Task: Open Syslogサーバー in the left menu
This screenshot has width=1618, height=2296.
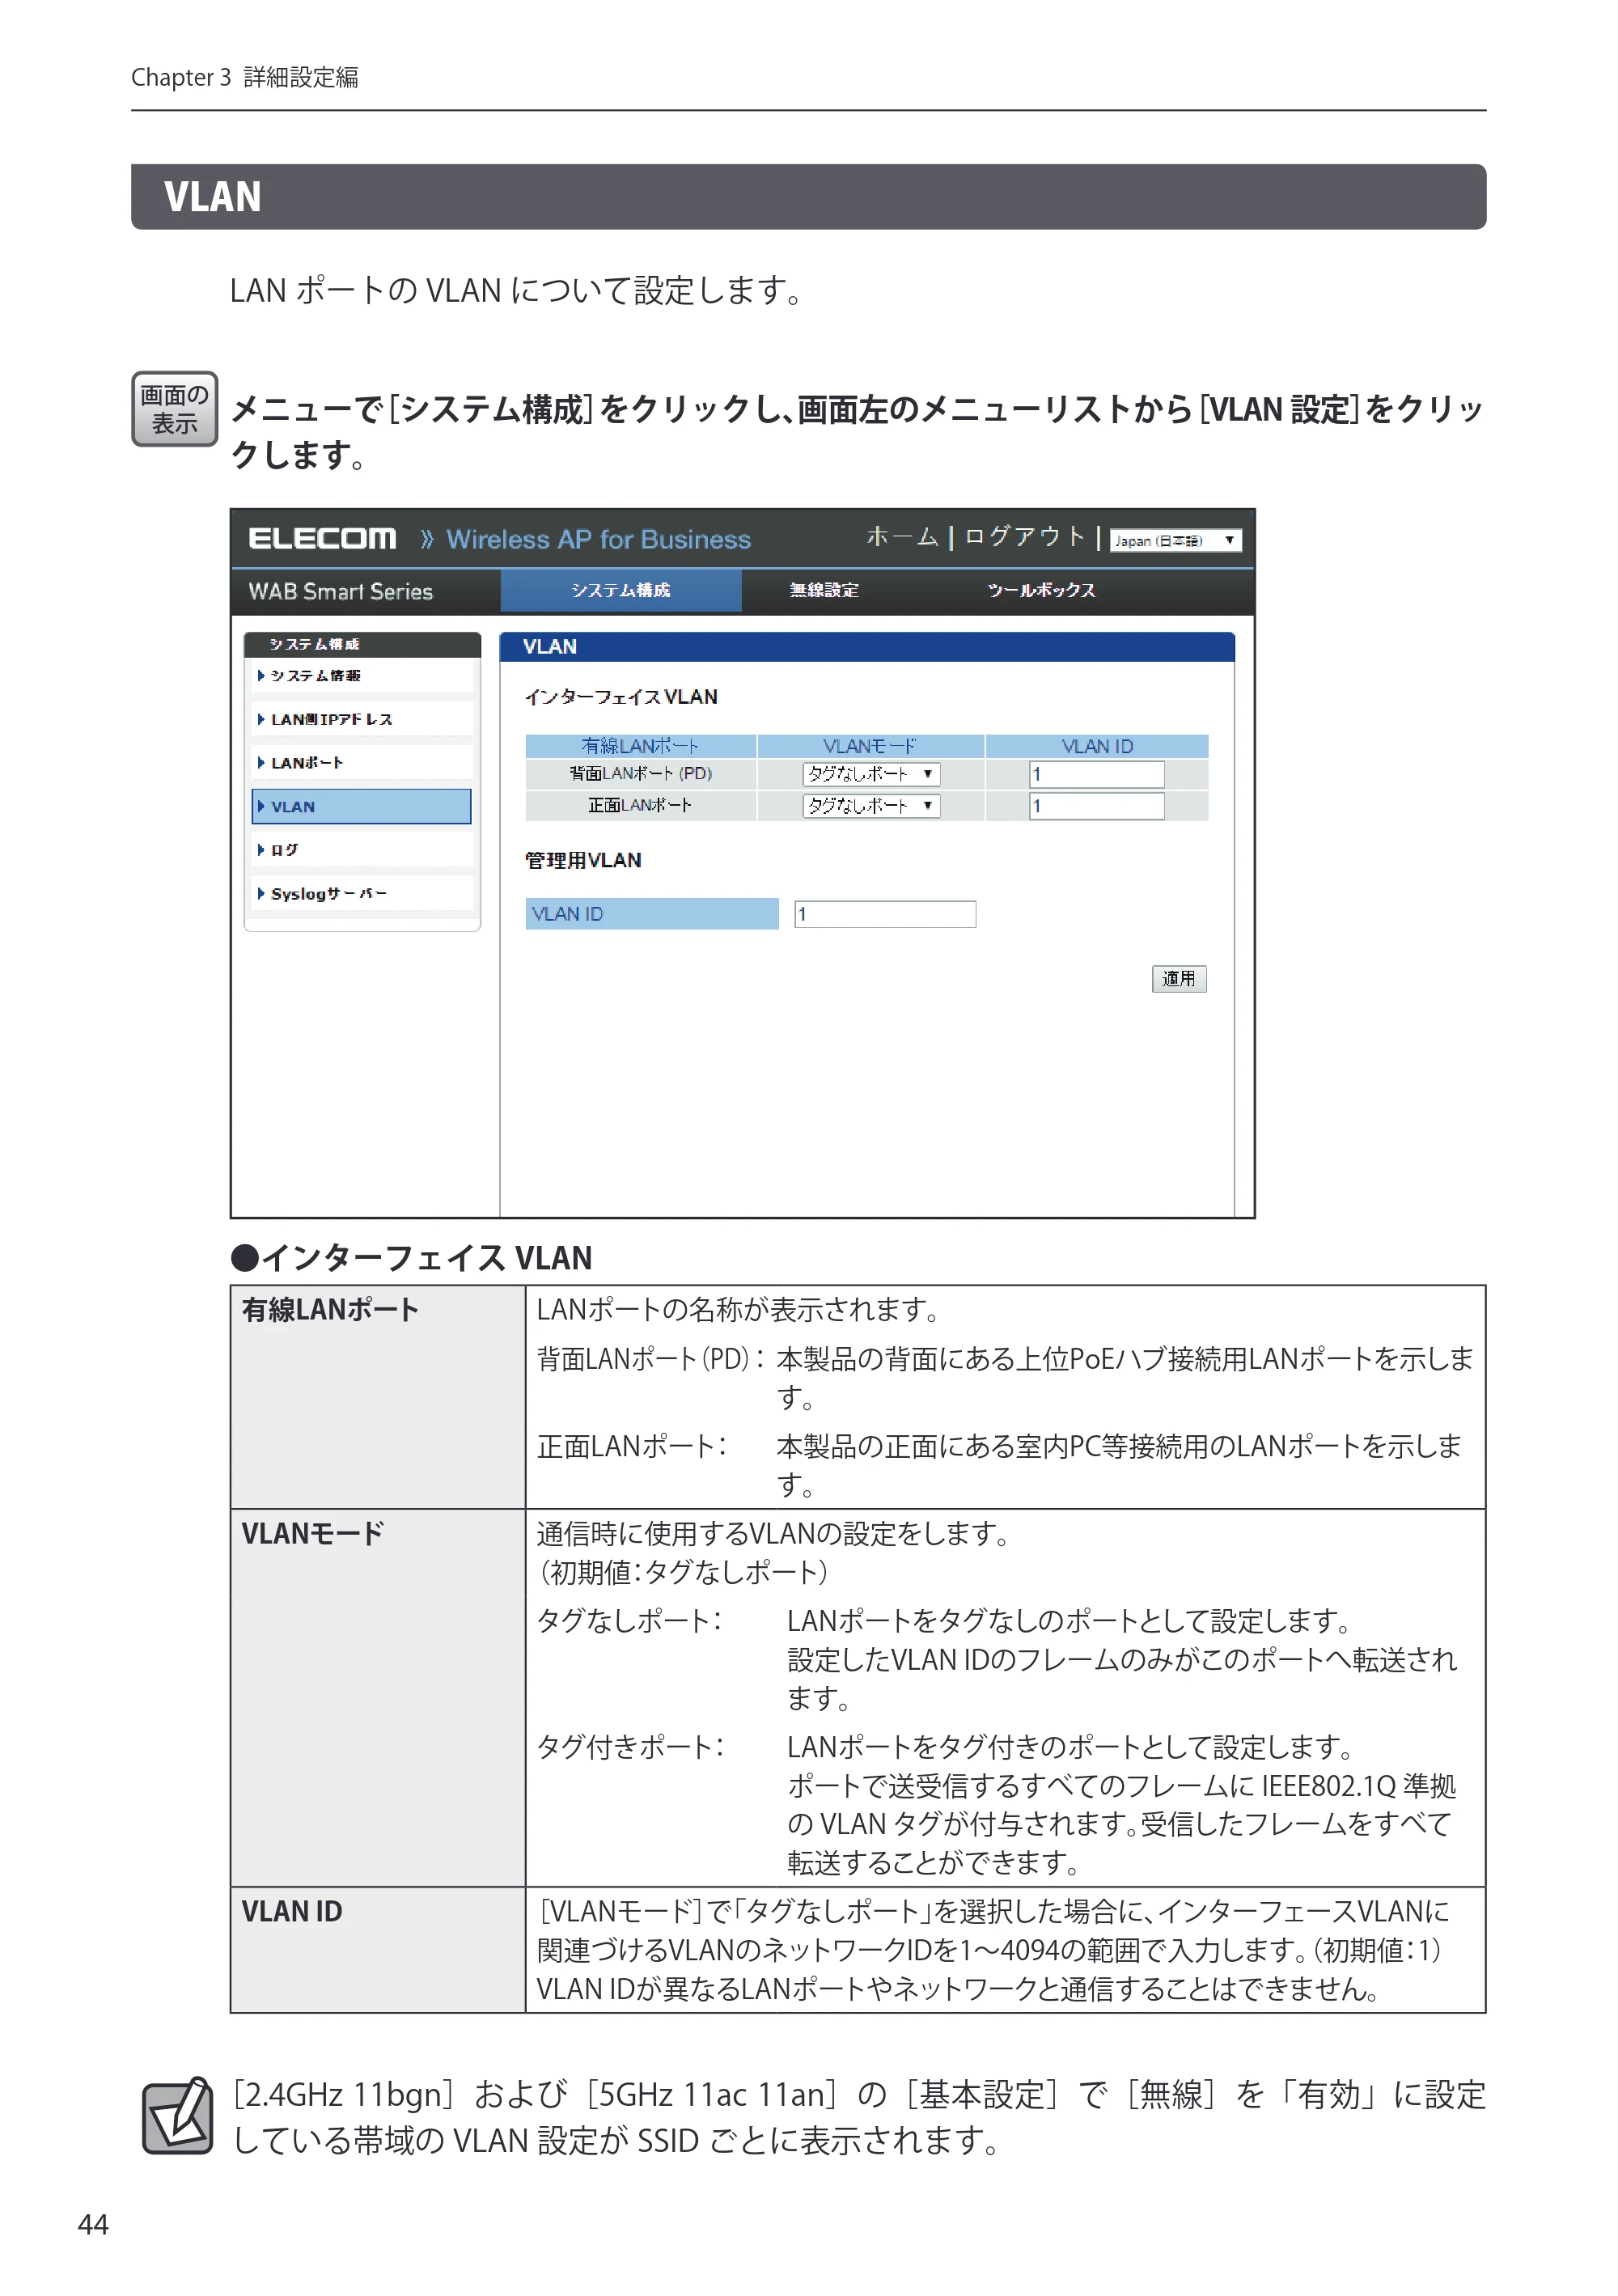Action: (x=362, y=893)
